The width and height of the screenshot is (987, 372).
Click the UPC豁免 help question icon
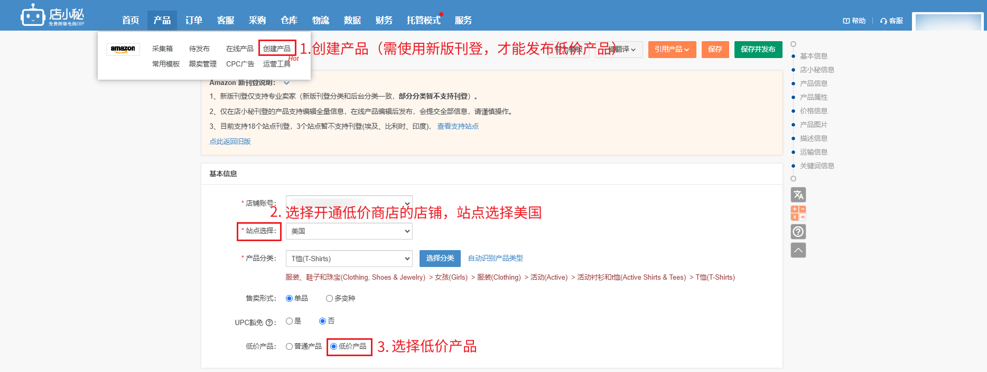[x=269, y=322]
